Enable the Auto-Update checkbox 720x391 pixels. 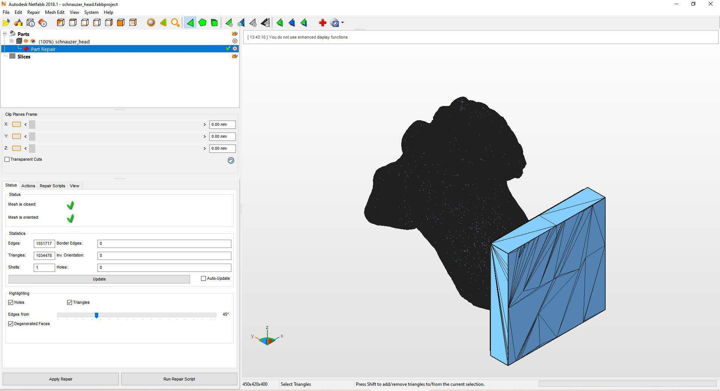point(204,279)
